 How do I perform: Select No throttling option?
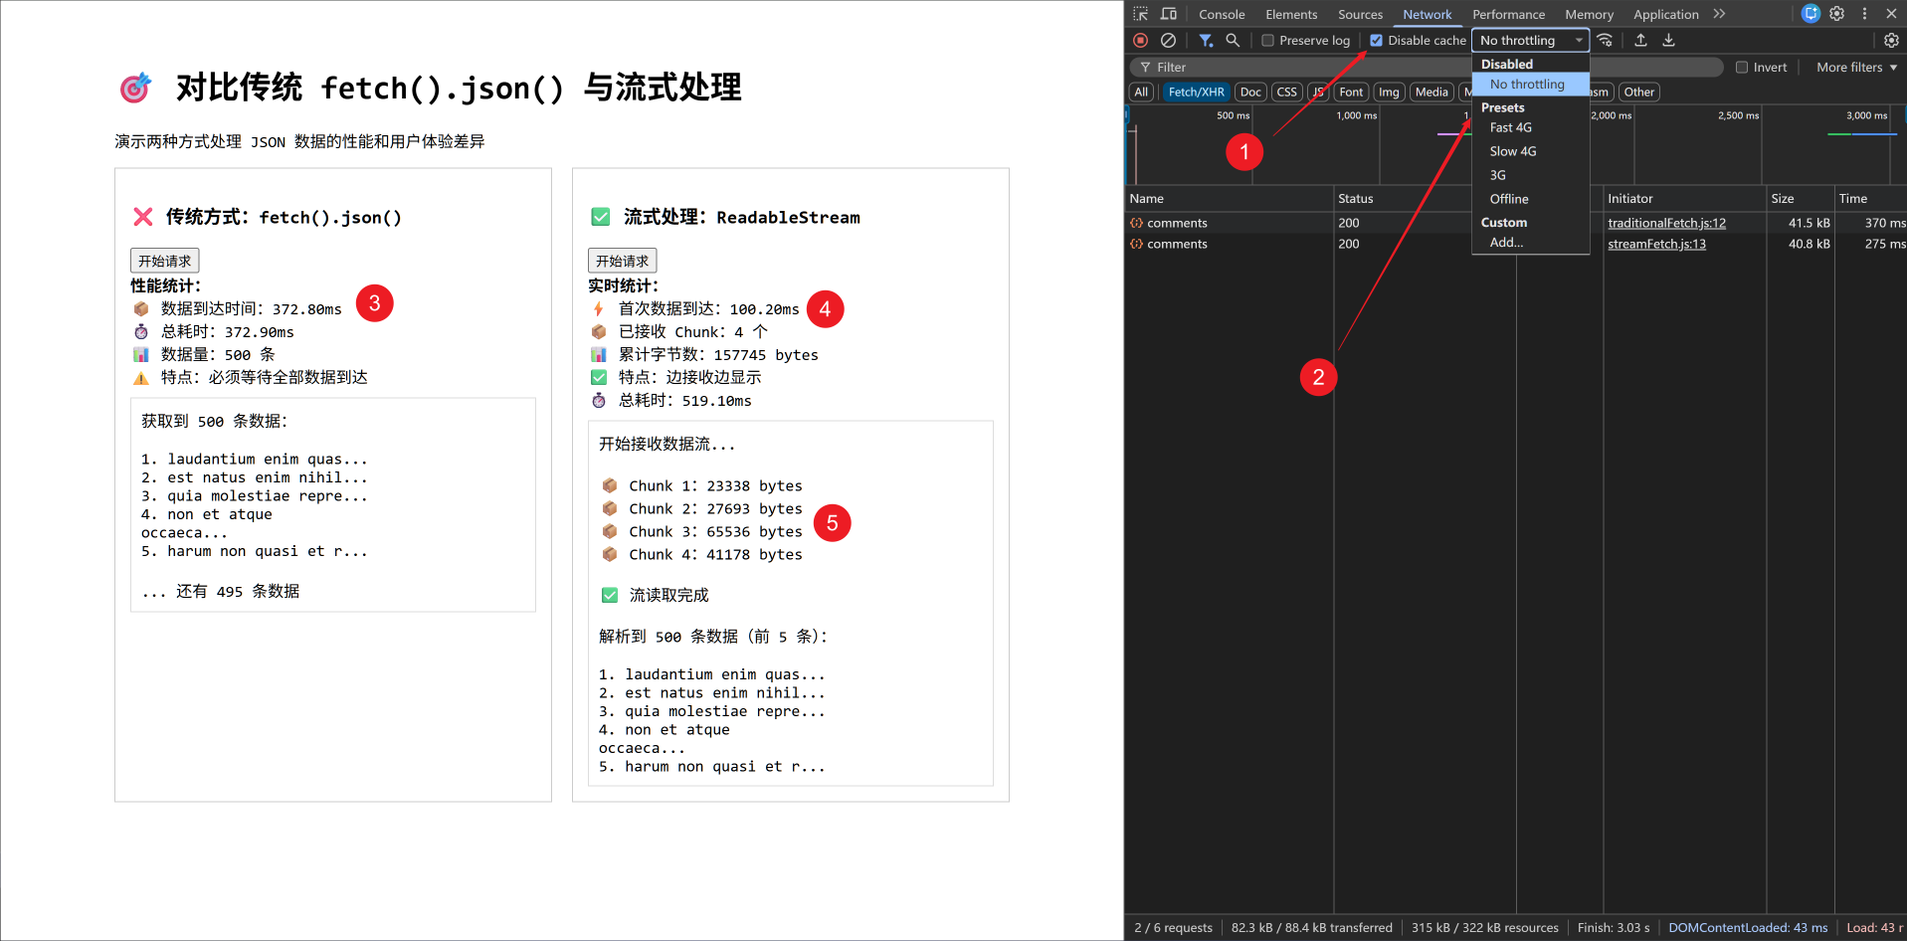point(1530,85)
